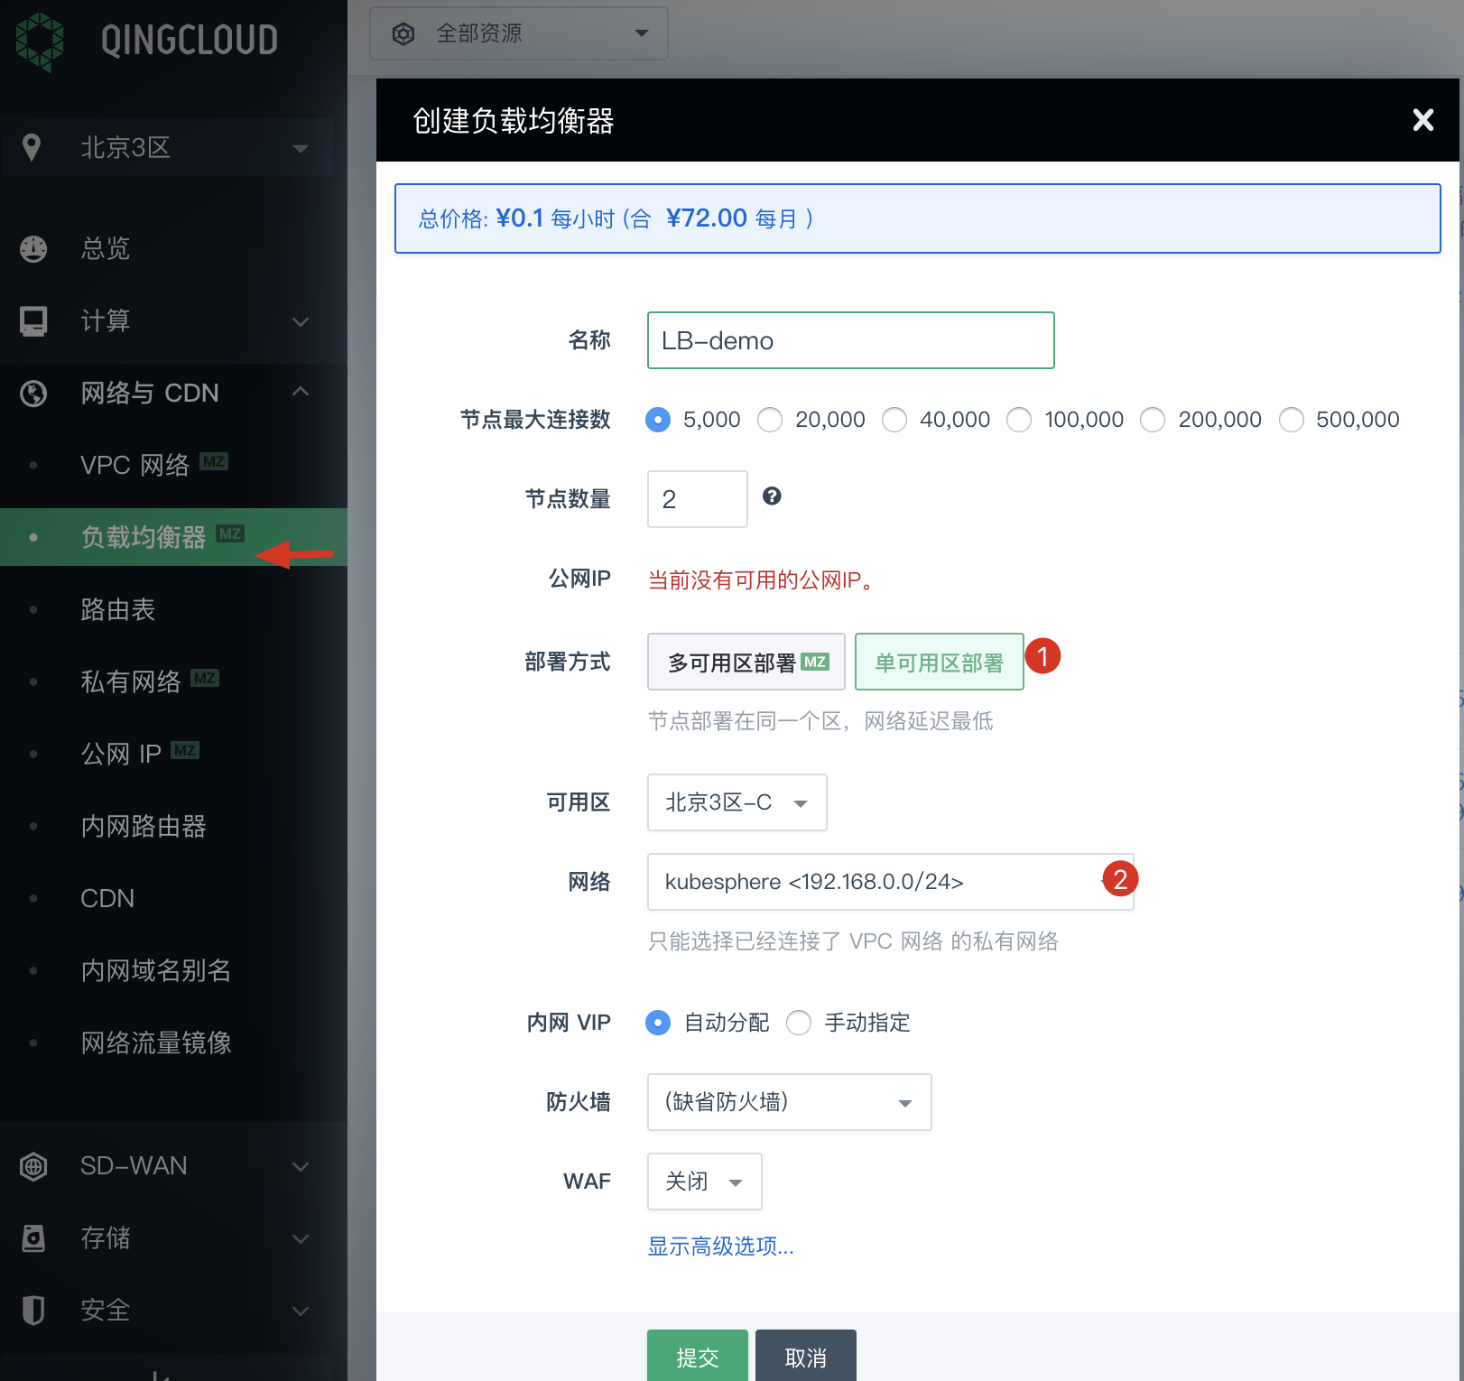
Task: Open 私有网络 in the sidebar
Action: click(131, 681)
